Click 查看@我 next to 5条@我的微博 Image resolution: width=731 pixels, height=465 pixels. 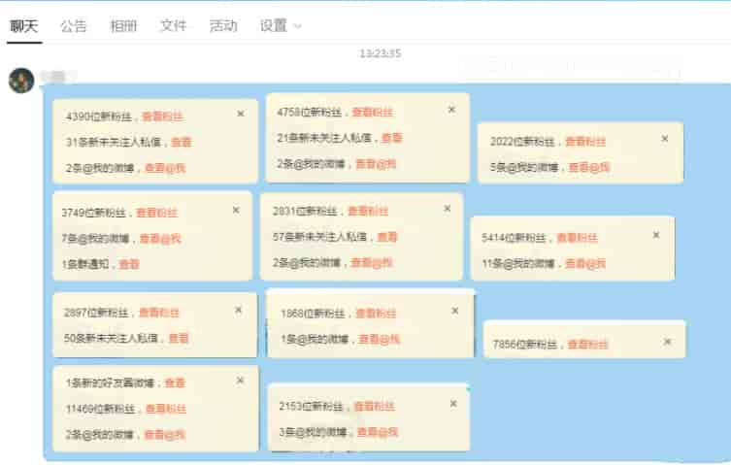(x=589, y=167)
